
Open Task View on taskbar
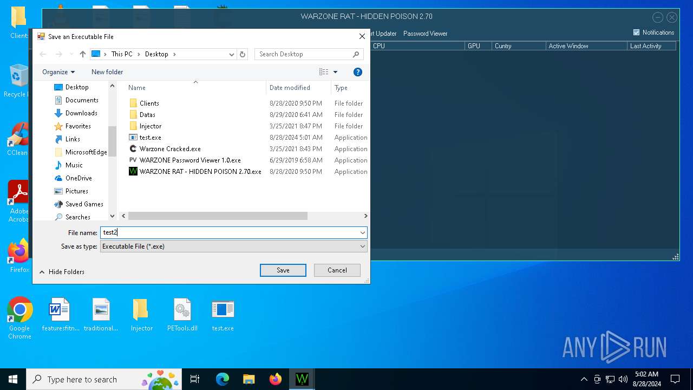tap(195, 379)
